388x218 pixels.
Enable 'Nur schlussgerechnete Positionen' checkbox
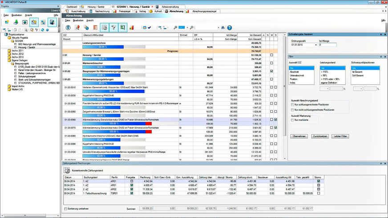click(292, 104)
